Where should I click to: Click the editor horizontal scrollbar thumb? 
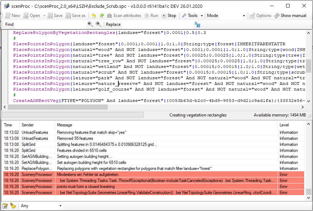[x=58, y=107]
